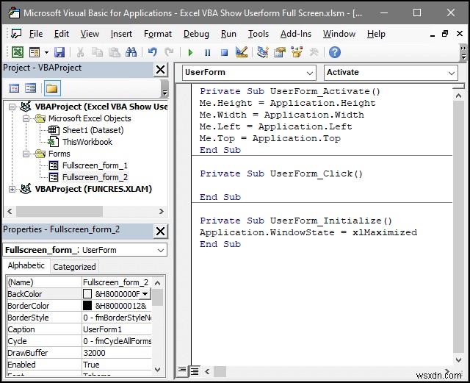Click View Object icon in Project pane

pos(31,88)
